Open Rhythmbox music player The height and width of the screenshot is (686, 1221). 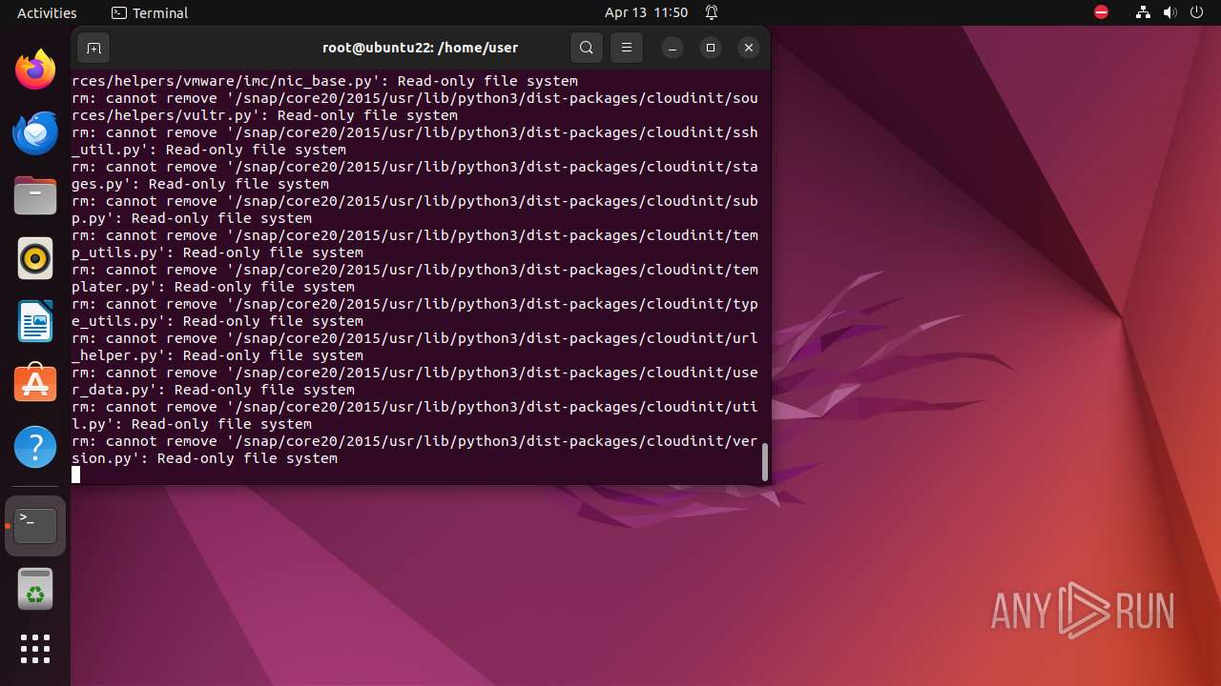35,258
